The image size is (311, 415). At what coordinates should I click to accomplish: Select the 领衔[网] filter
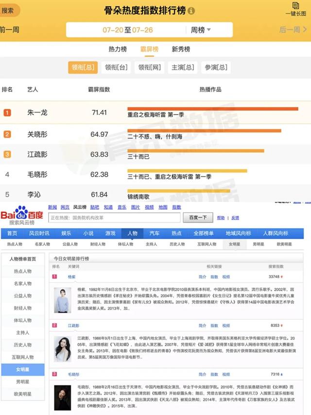[x=149, y=67]
